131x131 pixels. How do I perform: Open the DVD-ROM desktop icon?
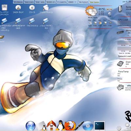(18, 8)
